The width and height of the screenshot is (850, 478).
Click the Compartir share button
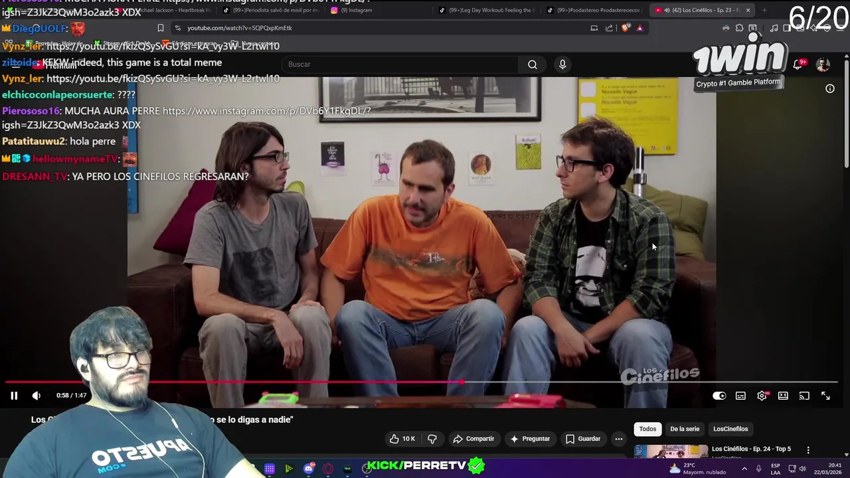coord(473,439)
